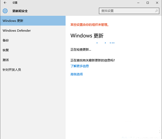The image size is (162, 139).
Task: Close the 设置 window
Action: click(157, 3)
